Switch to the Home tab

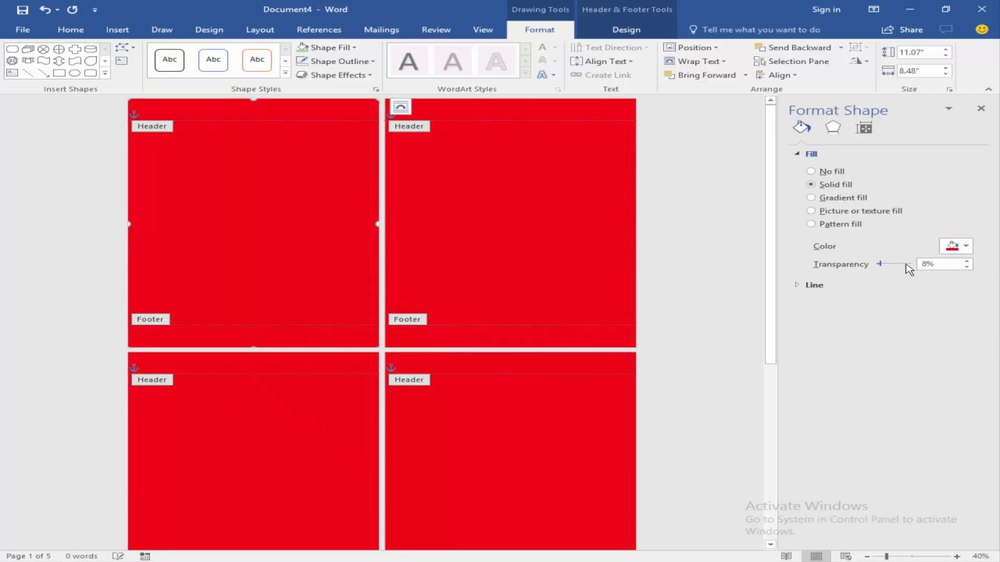[x=70, y=30]
